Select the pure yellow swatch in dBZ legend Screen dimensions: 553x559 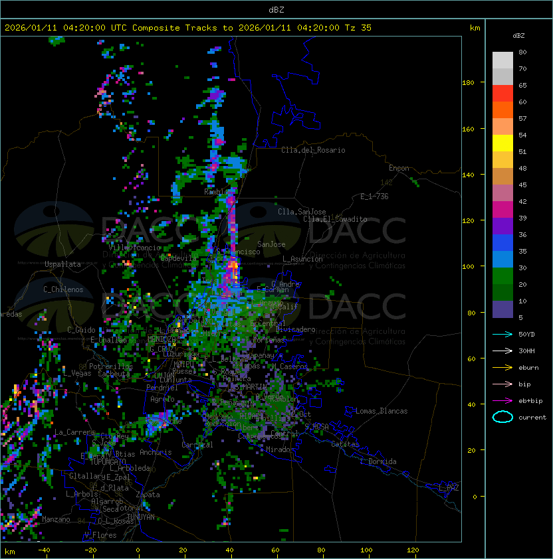click(502, 143)
